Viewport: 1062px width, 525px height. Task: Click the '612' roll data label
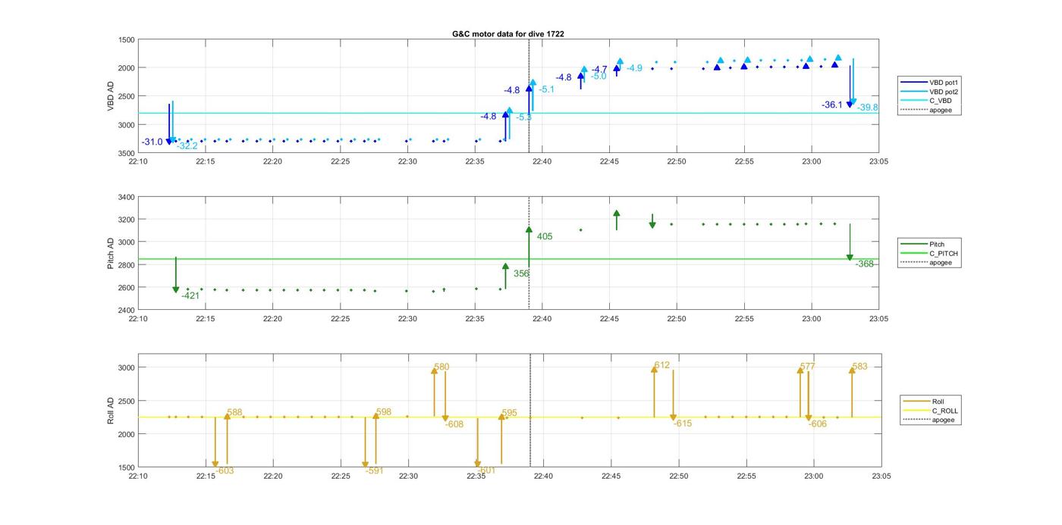(x=662, y=366)
